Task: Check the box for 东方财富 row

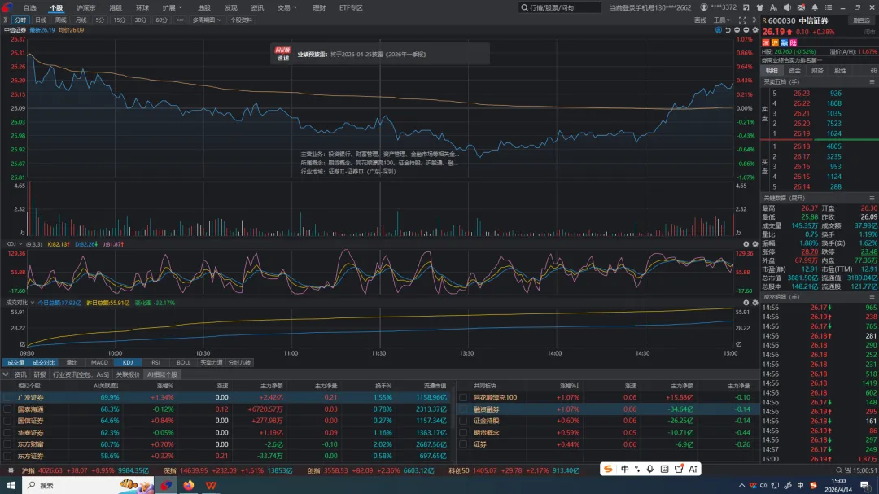Action: tap(7, 444)
